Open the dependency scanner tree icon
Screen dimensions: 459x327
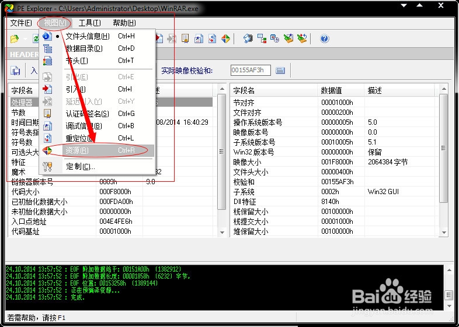pyautogui.click(x=262, y=38)
